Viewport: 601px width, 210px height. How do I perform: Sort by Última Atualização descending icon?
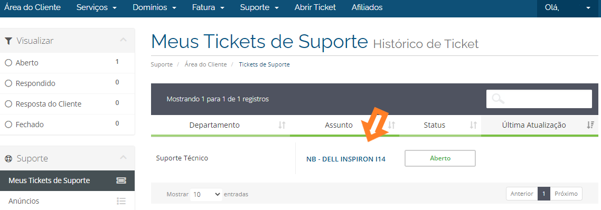(590, 125)
